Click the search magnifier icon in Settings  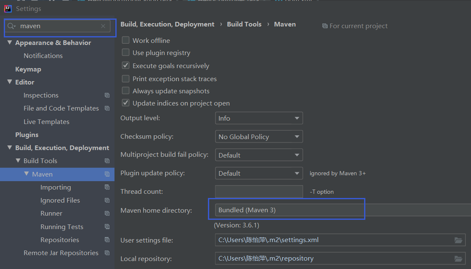click(11, 26)
